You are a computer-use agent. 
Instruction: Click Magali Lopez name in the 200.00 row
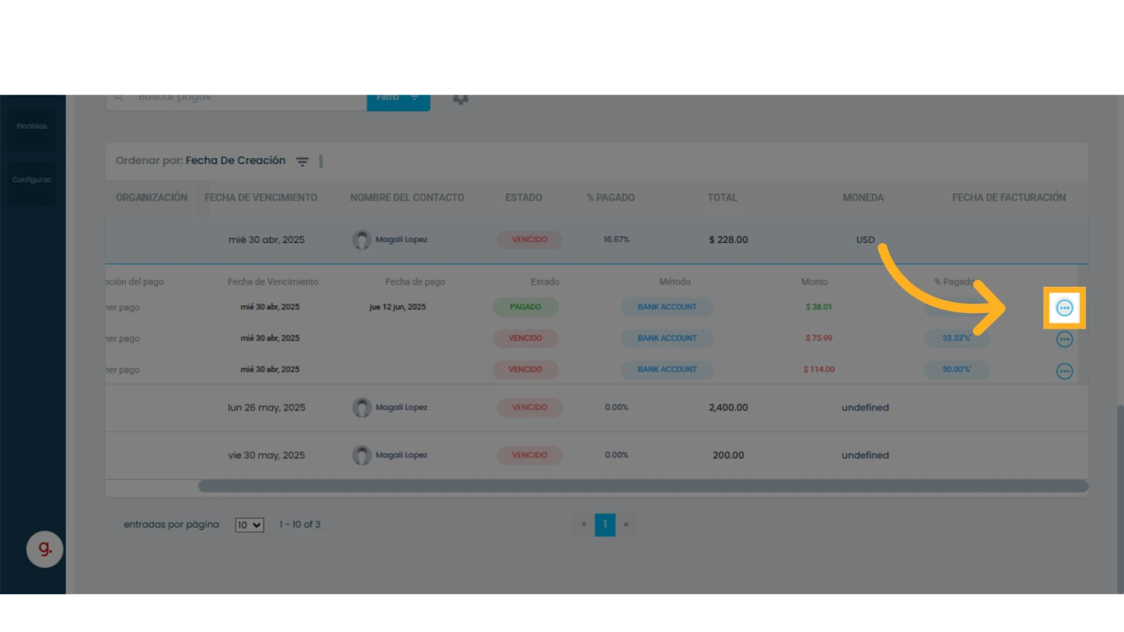401,455
